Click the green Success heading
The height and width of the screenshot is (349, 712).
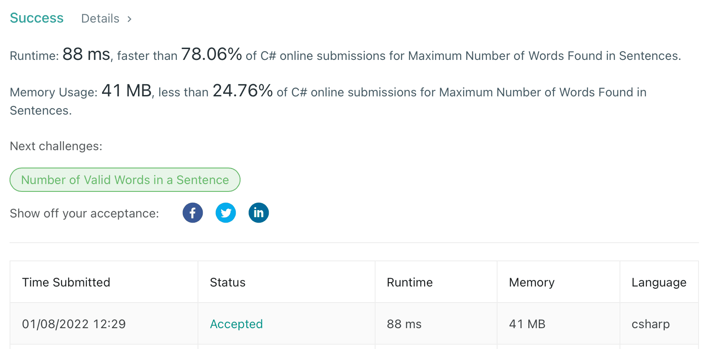tap(37, 18)
